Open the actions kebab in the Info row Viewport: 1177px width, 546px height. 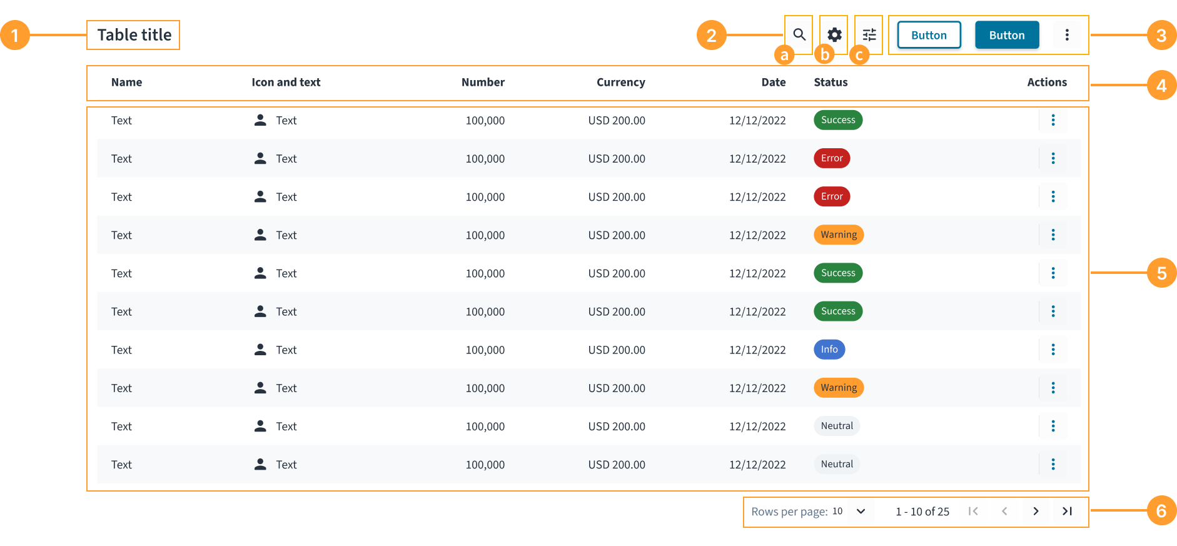pyautogui.click(x=1053, y=350)
